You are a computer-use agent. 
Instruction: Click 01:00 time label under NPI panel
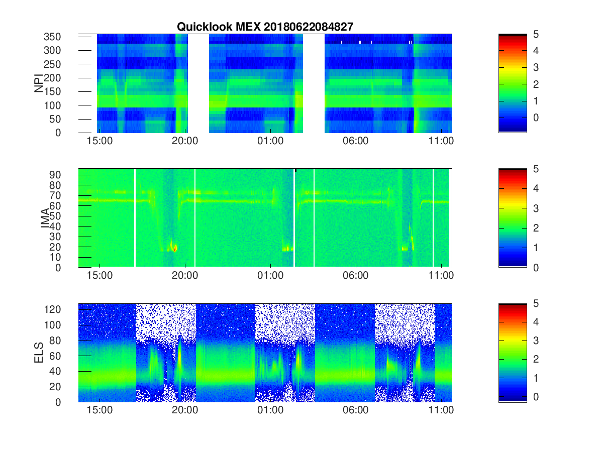[x=270, y=141]
